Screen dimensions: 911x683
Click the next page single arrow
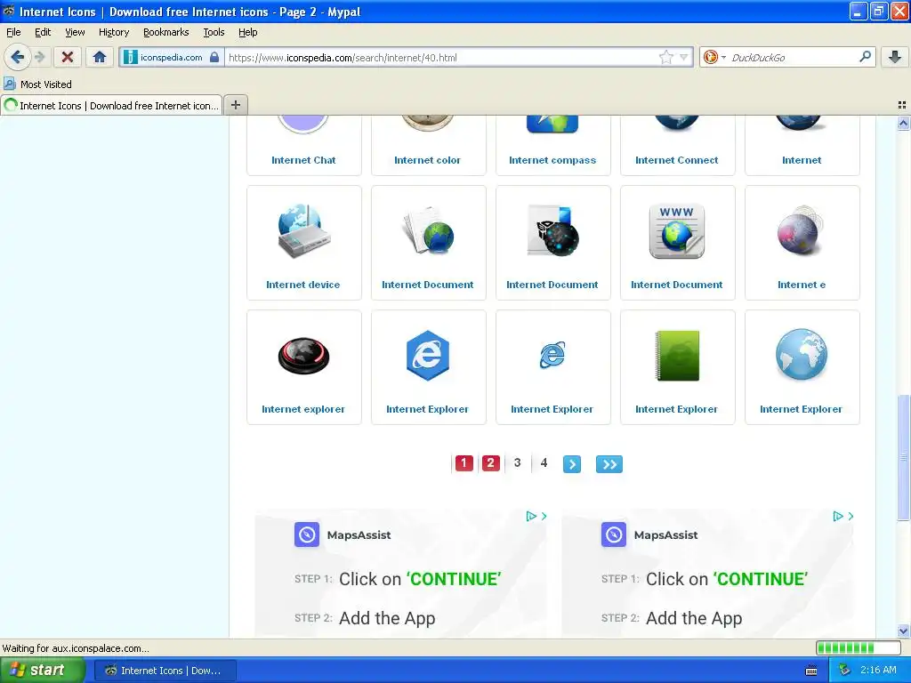coord(572,464)
